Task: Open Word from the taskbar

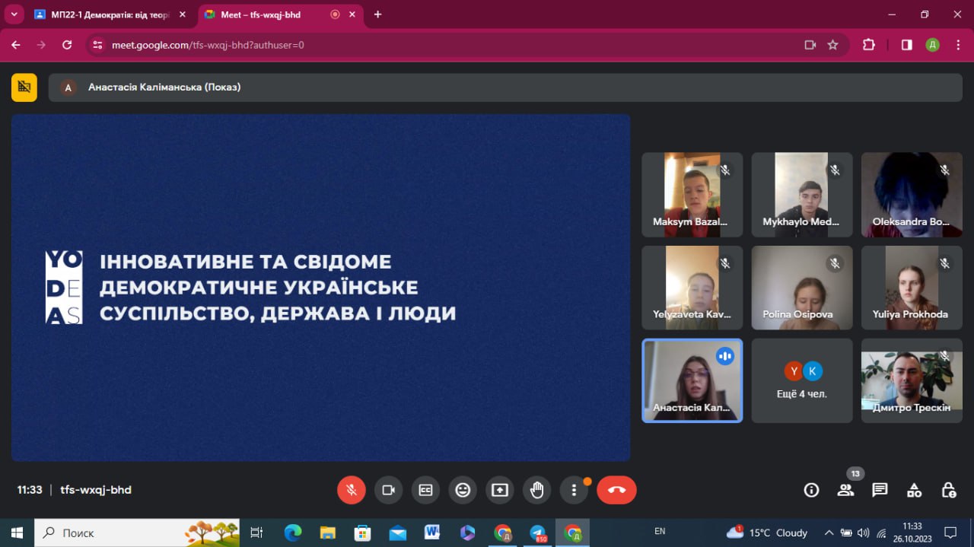Action: pyautogui.click(x=432, y=533)
